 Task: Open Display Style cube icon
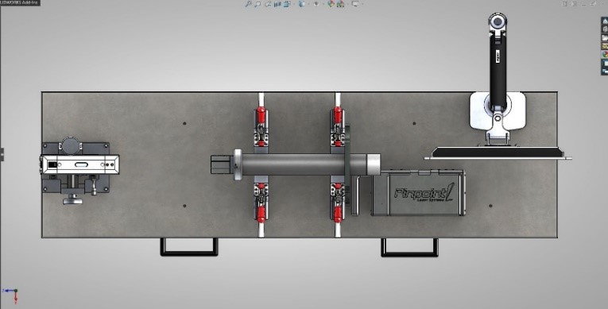click(x=301, y=4)
